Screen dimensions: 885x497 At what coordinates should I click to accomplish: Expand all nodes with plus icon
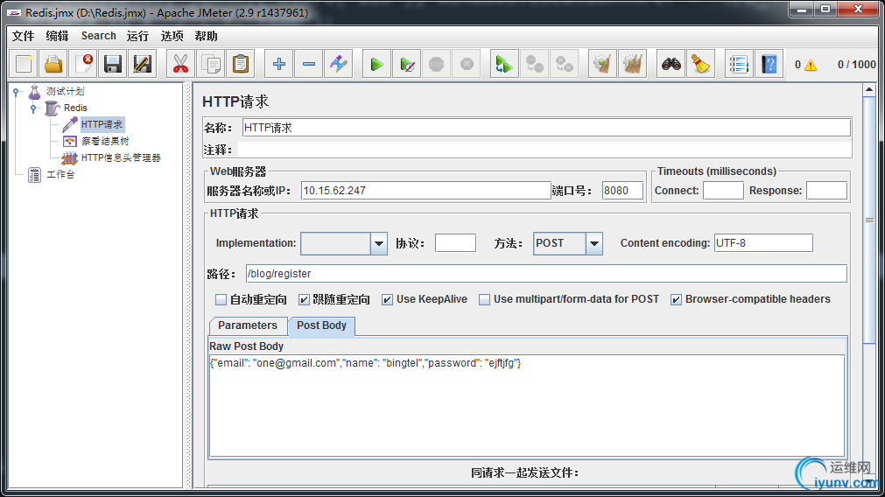279,64
